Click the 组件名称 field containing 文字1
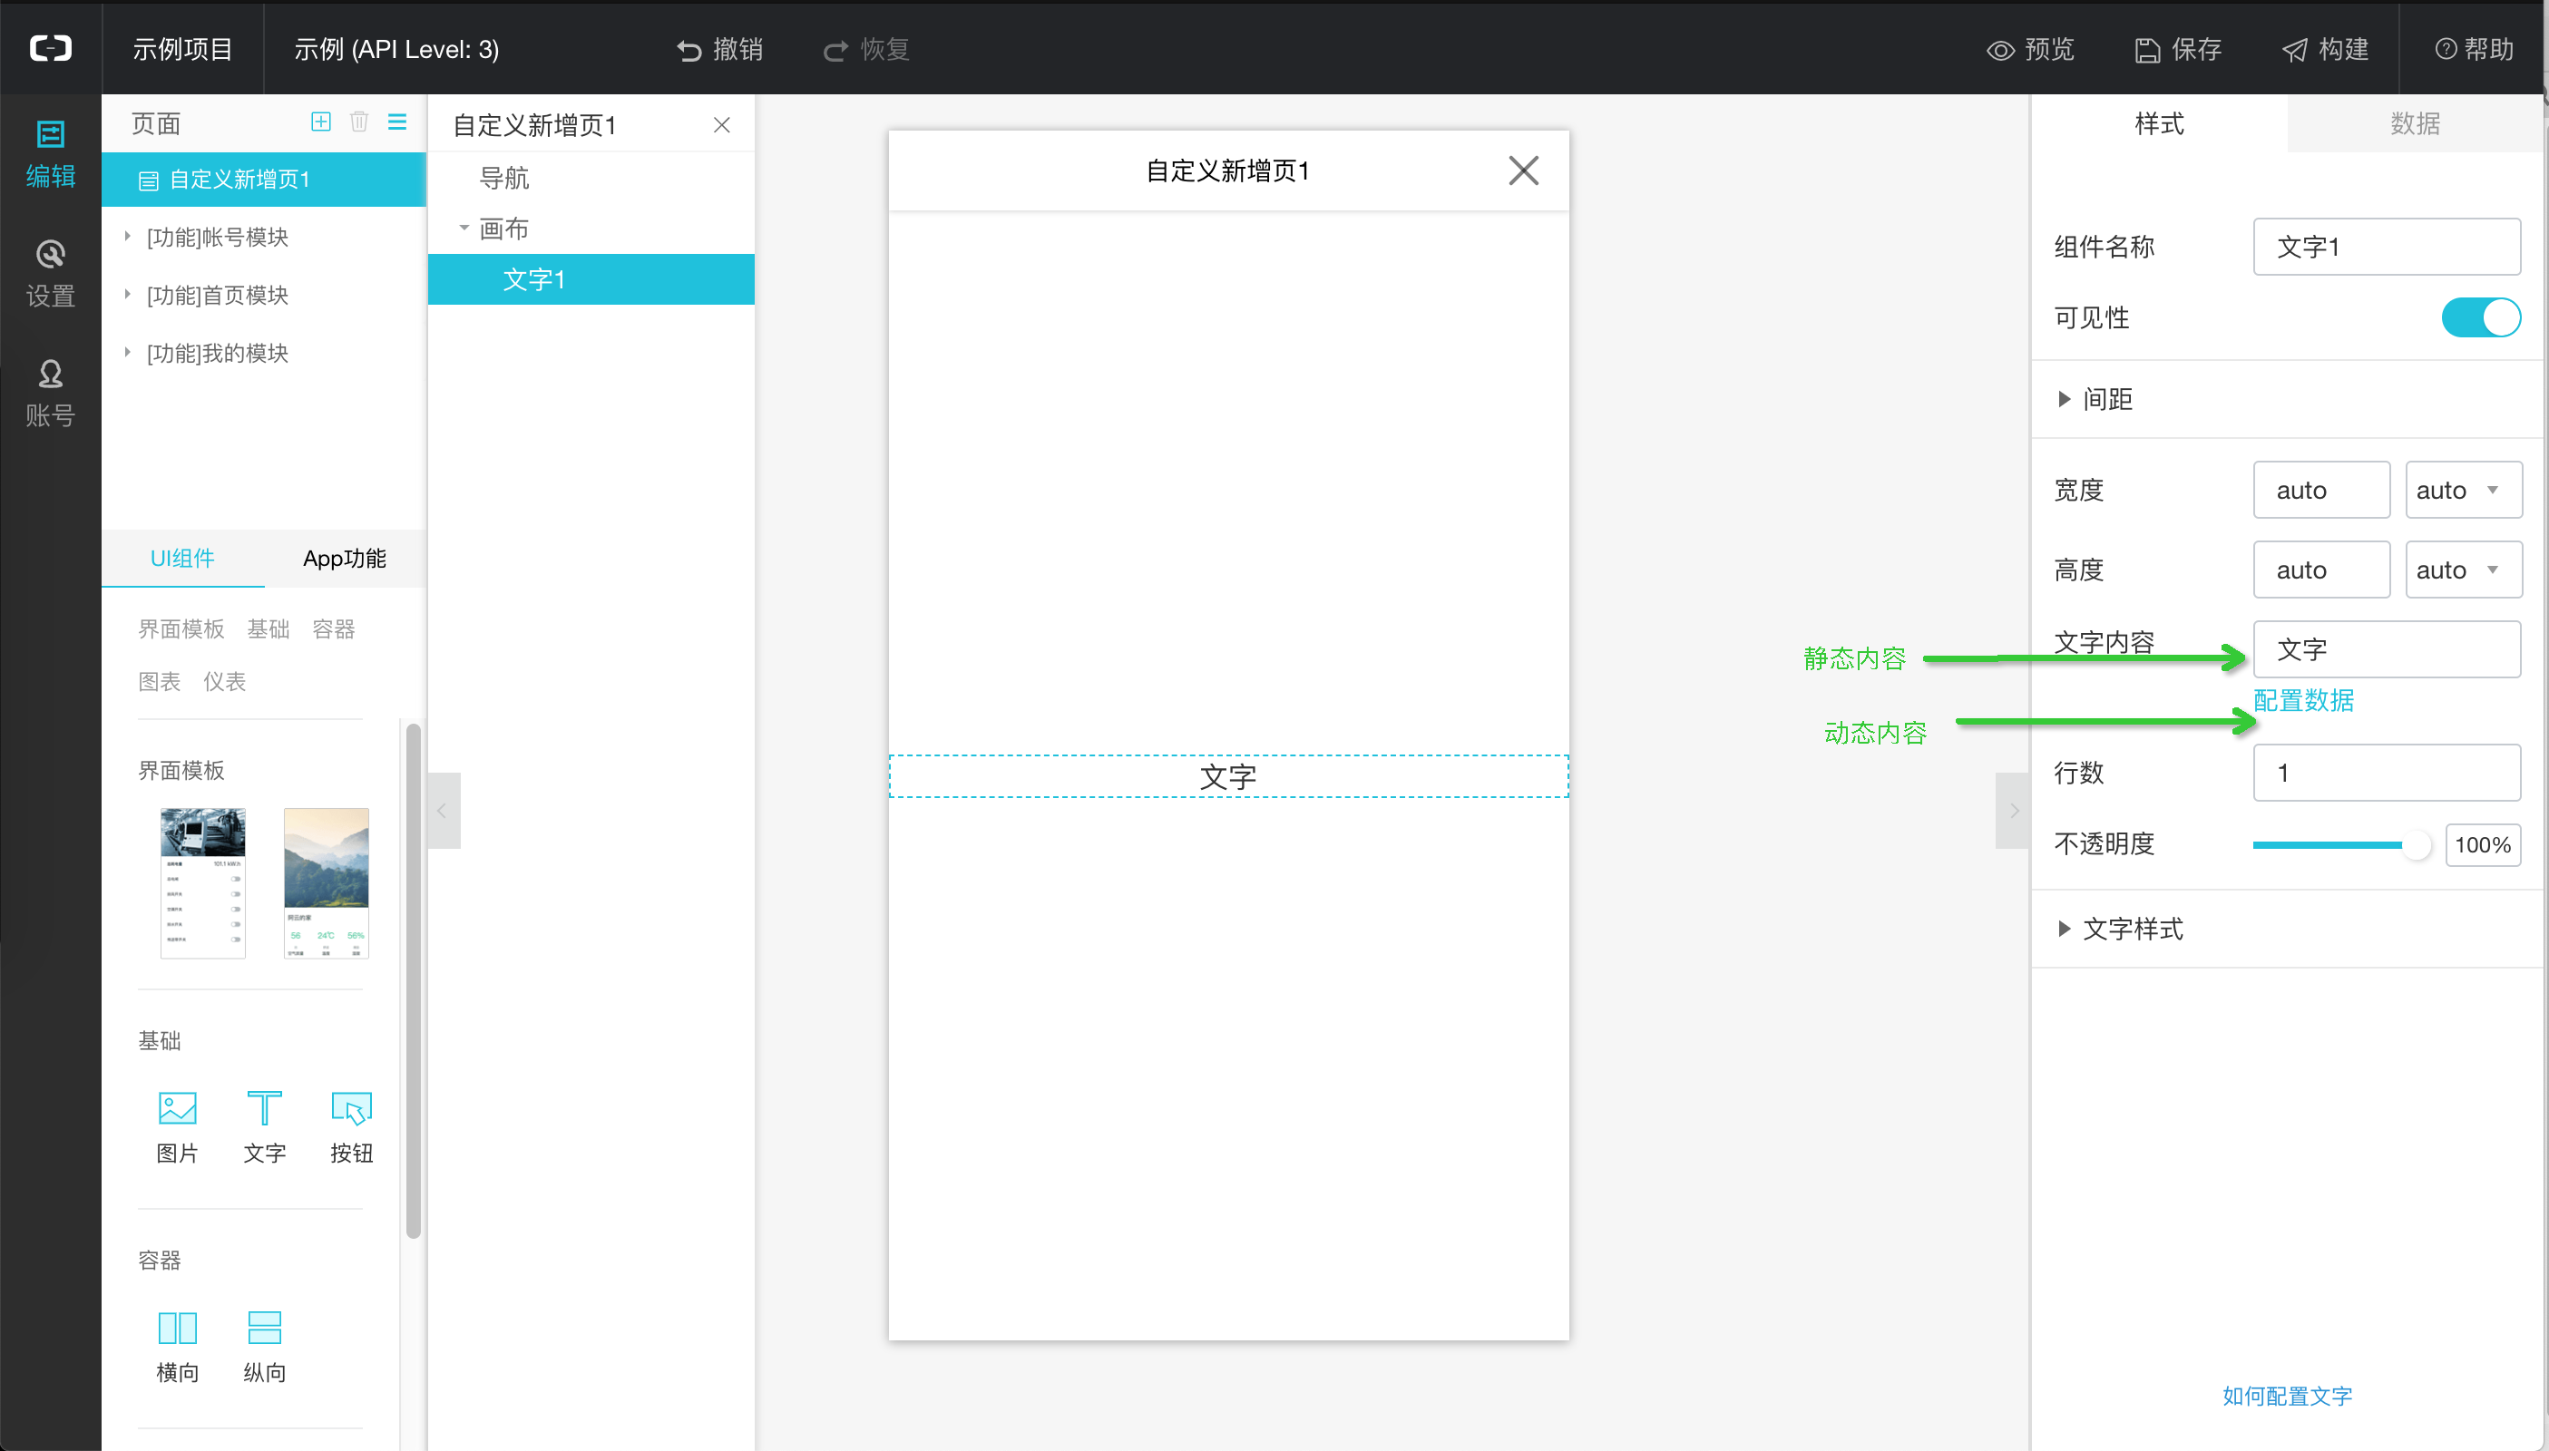Screen dimensions: 2549x1451 (x=2387, y=246)
